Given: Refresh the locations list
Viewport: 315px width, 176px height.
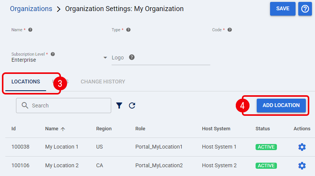Looking at the screenshot, I should (x=132, y=106).
